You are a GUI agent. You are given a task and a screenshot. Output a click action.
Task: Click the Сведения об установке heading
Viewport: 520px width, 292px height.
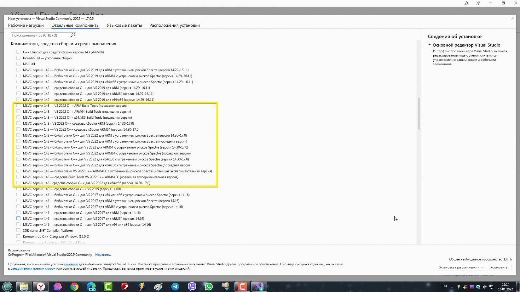[454, 36]
